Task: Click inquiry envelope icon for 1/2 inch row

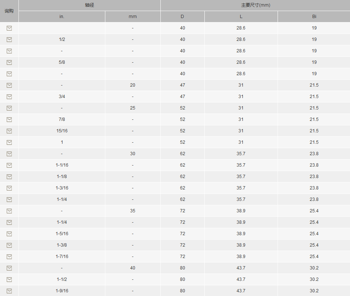Action: coord(9,39)
